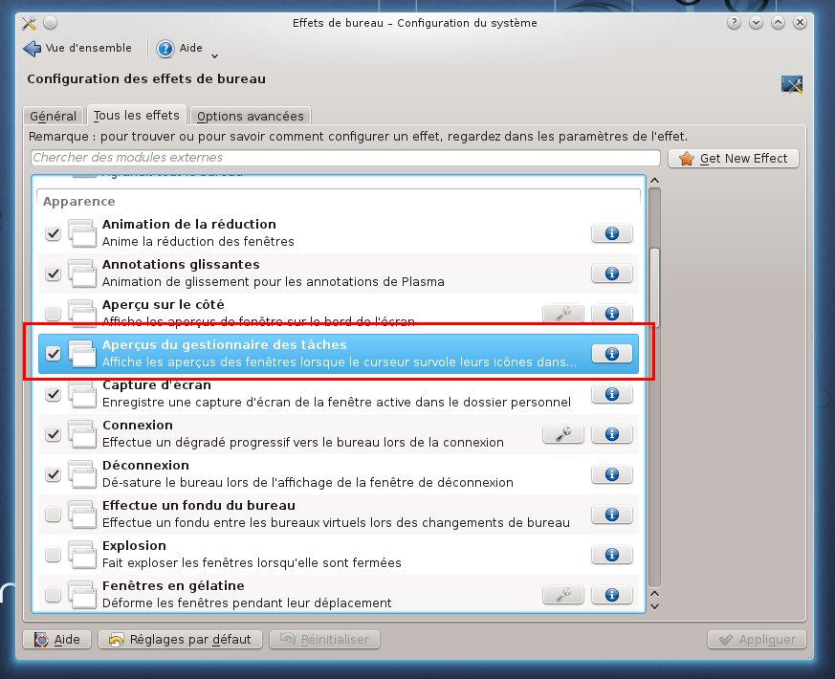Open info for Aperçu sur le côté
This screenshot has height=679, width=835.
(612, 313)
